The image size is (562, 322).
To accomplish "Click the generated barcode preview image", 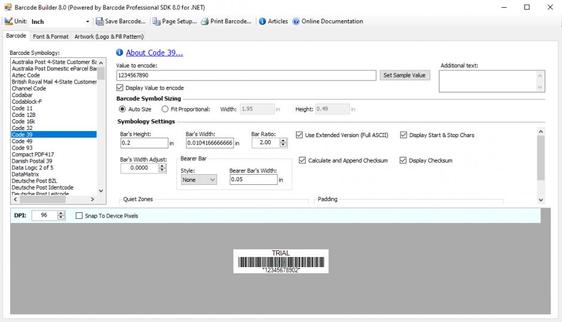I will pyautogui.click(x=281, y=261).
